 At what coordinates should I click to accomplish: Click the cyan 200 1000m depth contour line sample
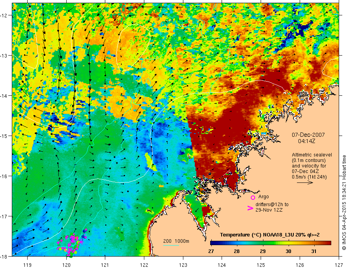click(x=171, y=245)
